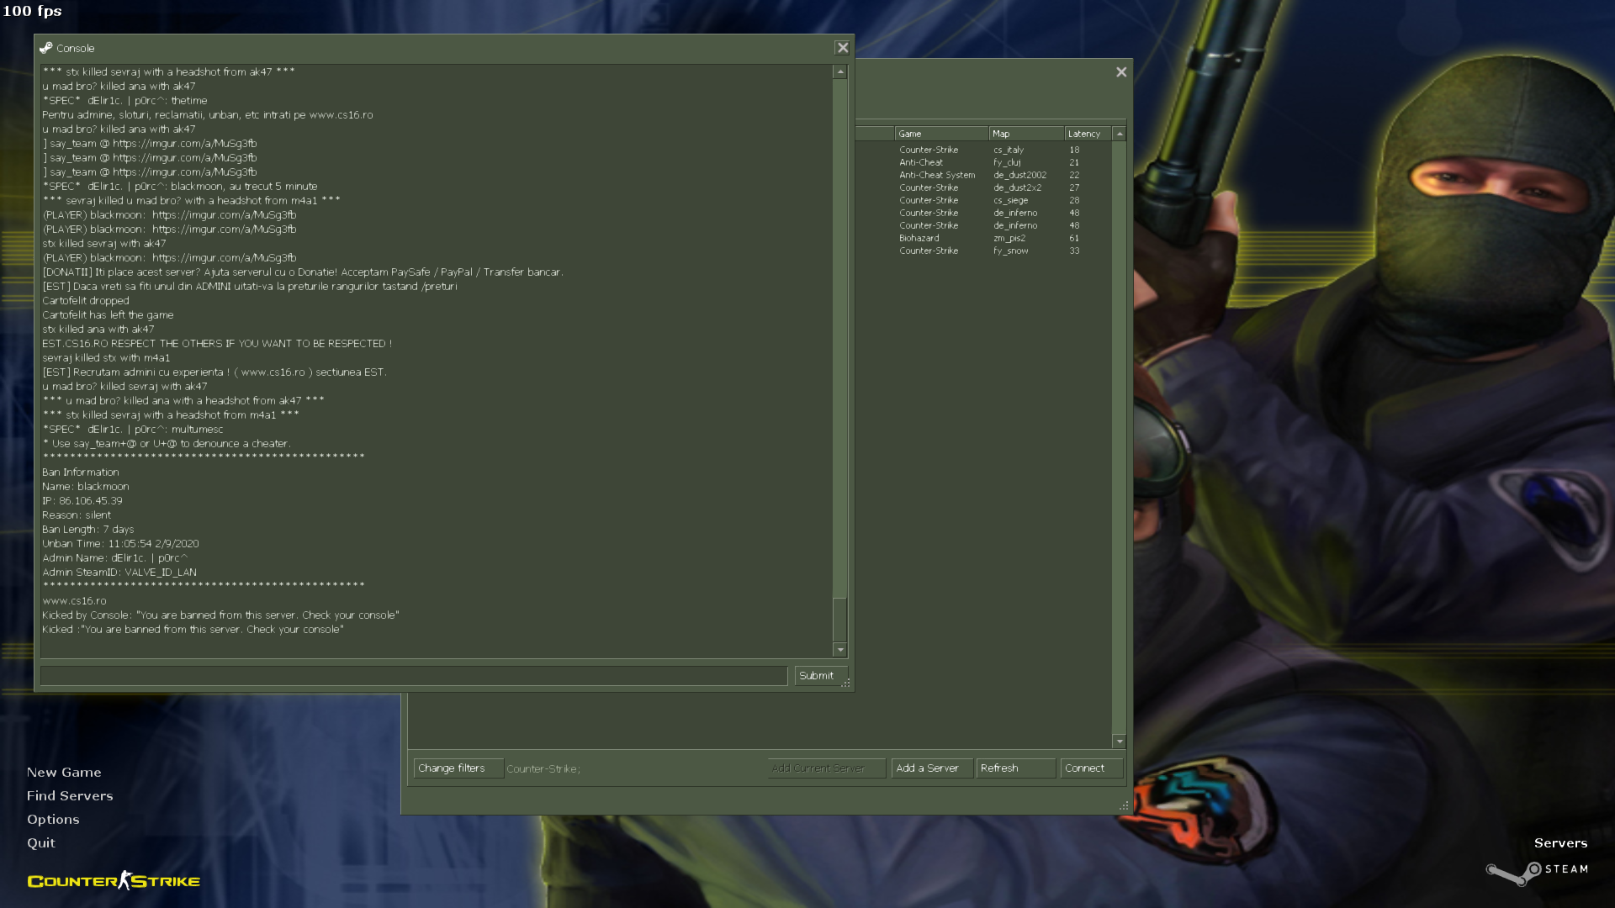Click the Connect button
Image resolution: width=1615 pixels, height=908 pixels.
pos(1091,768)
